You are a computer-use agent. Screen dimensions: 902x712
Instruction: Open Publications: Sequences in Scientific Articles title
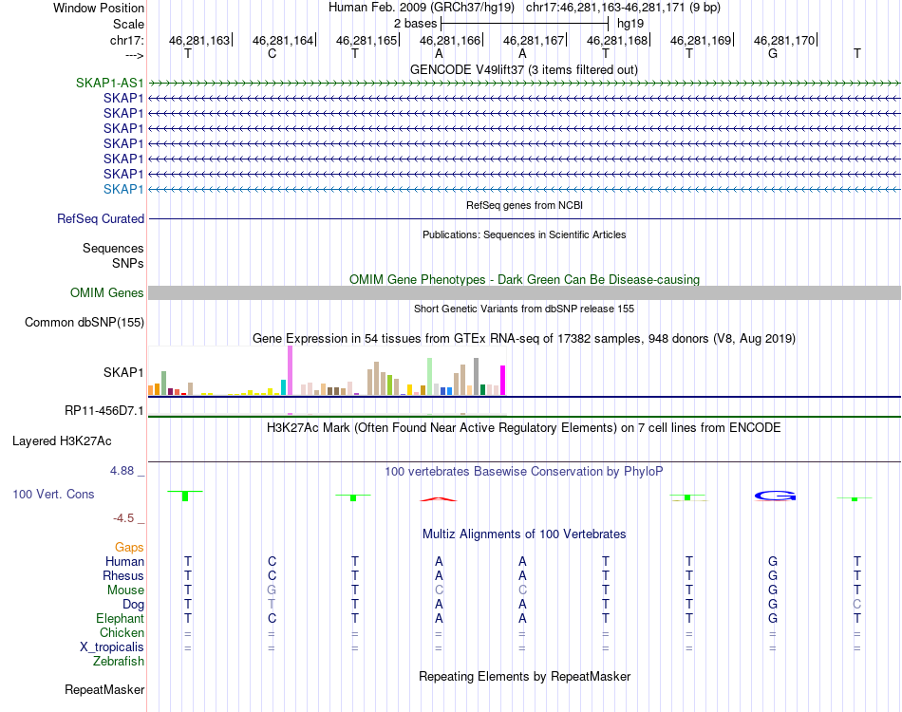[524, 234]
